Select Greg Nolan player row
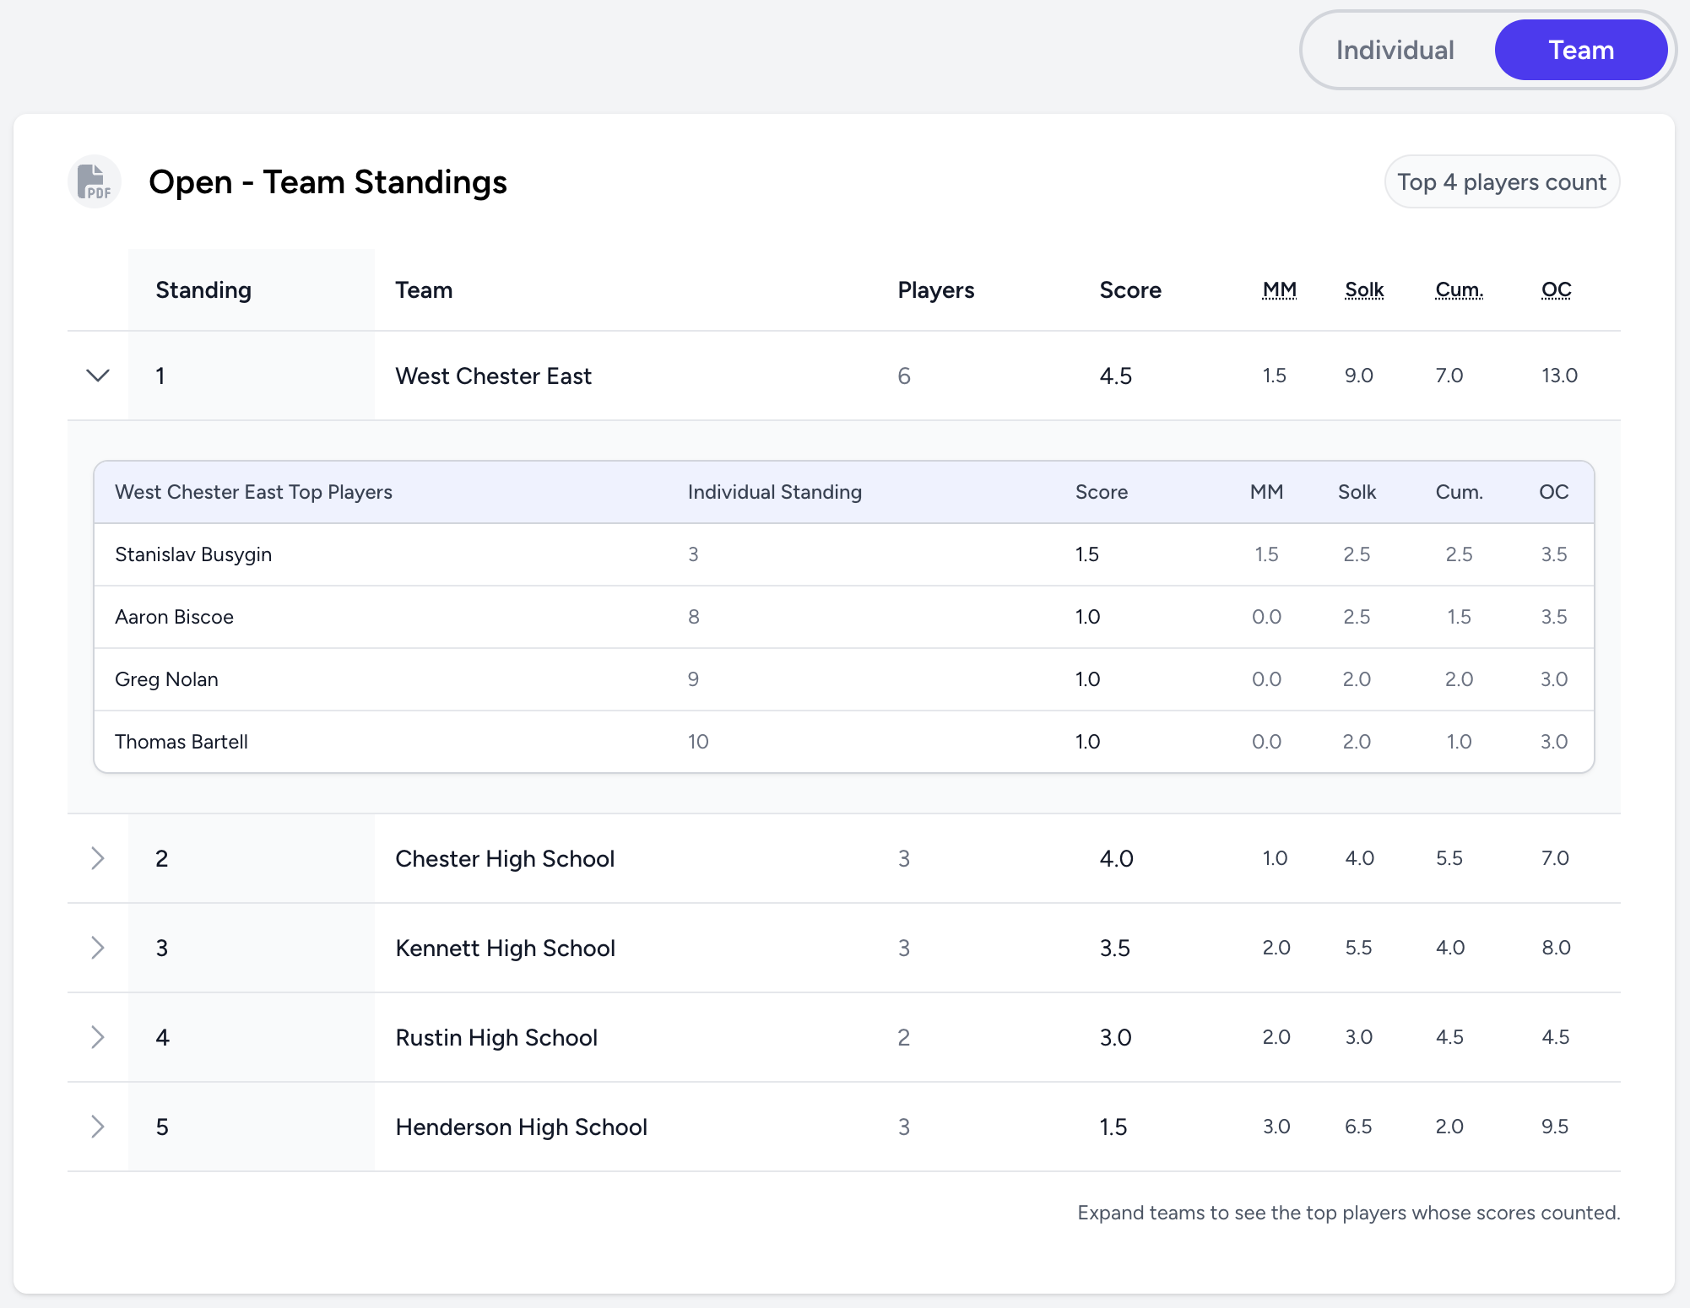The image size is (1690, 1308). point(166,679)
